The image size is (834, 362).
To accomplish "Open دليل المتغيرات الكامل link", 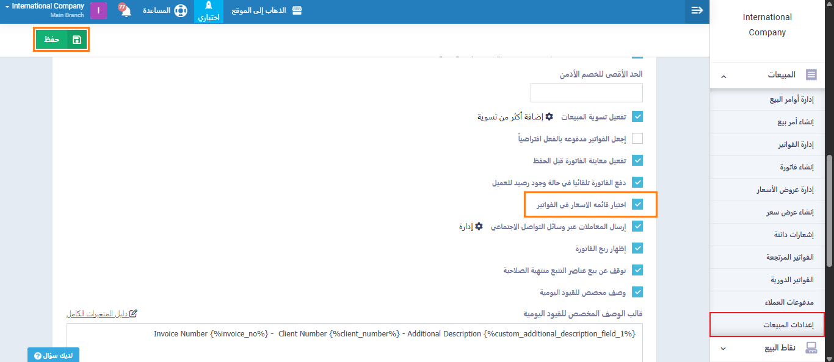I will (102, 314).
